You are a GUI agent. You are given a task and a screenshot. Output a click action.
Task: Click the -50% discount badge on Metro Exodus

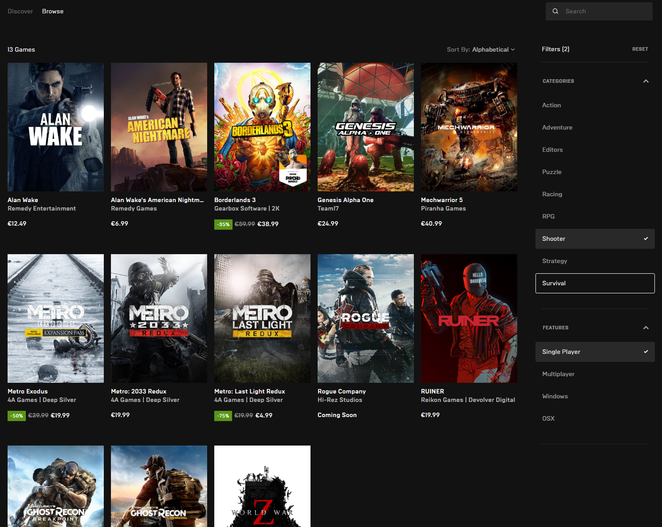coord(16,416)
